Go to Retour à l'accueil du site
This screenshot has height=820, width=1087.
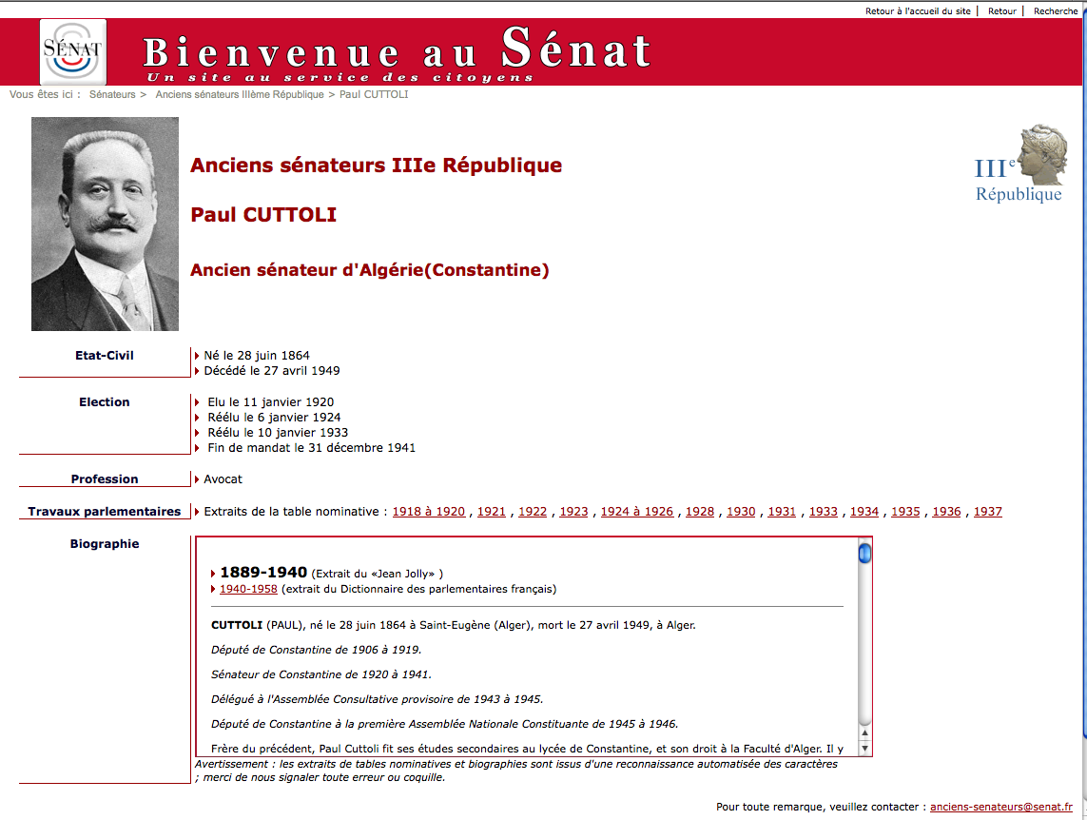click(918, 11)
